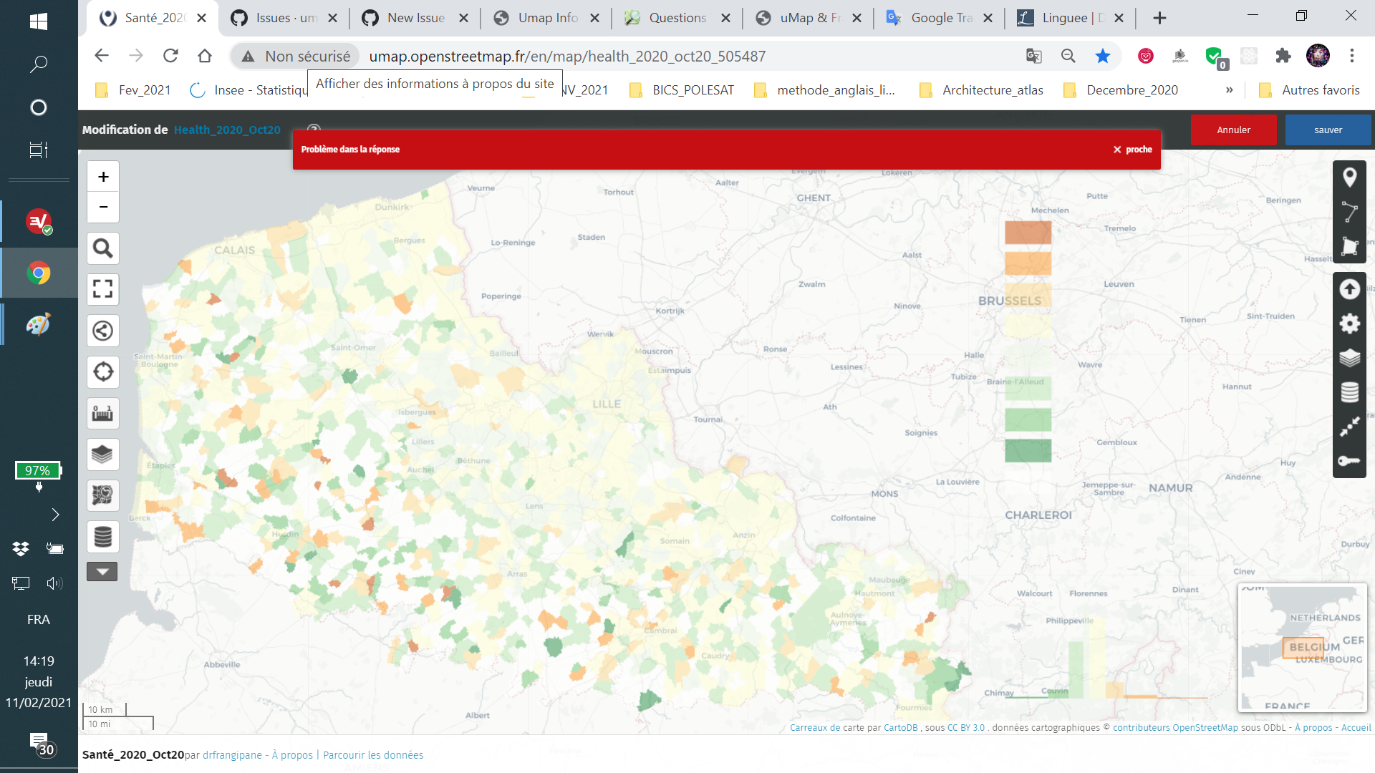Edit the map name Health_2020_Oct20

click(x=227, y=130)
